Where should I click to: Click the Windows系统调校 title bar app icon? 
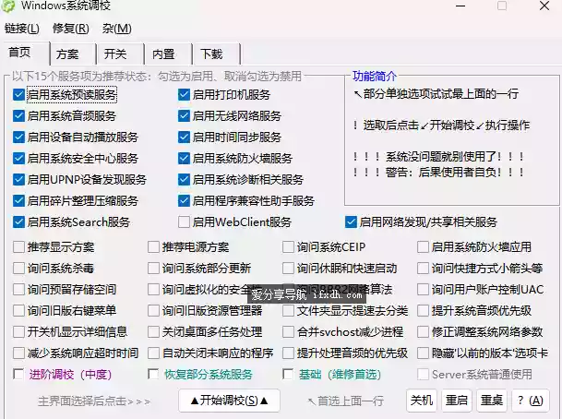8,6
